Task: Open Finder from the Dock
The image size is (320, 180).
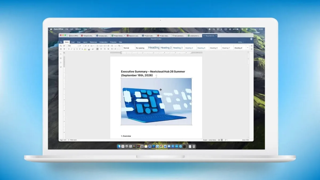Action: 119,146
